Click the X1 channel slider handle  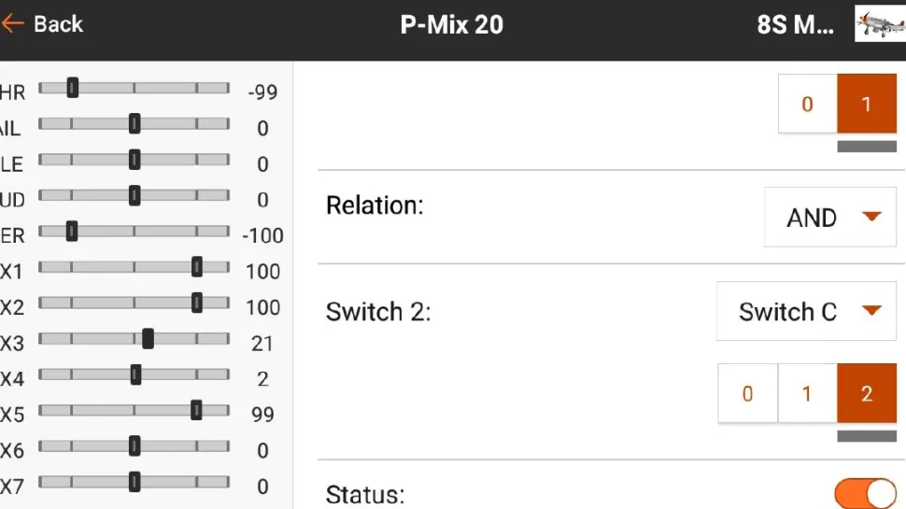coord(197,267)
